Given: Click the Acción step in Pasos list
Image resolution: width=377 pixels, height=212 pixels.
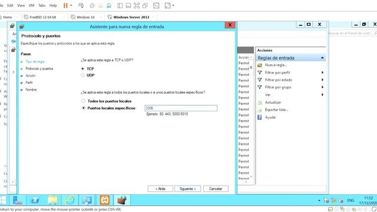Looking at the screenshot, I should (x=31, y=76).
